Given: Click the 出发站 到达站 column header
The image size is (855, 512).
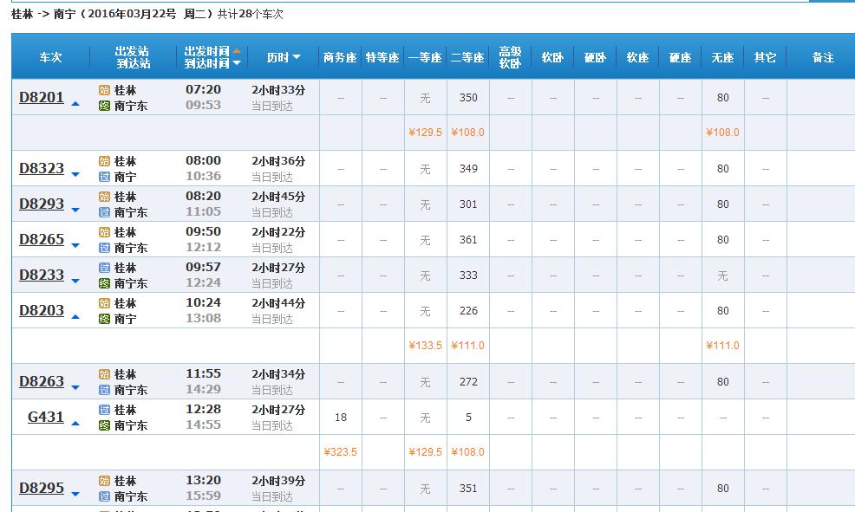Looking at the screenshot, I should (133, 56).
